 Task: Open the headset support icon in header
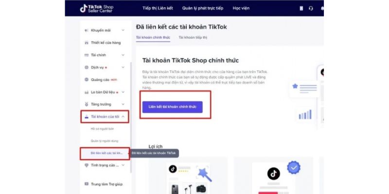311,8
